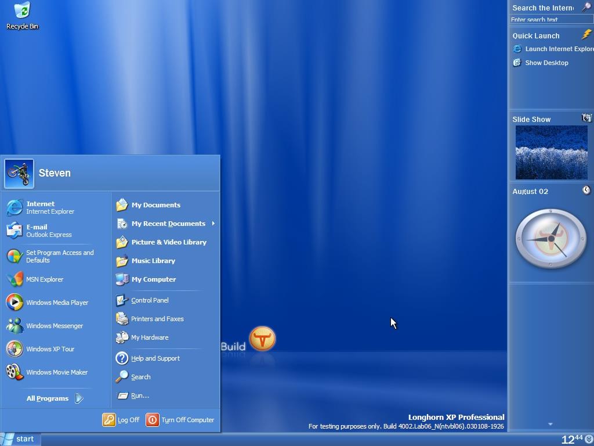Launch the Windows Movie Maker icon
Viewport: 594px width, 446px height.
[x=15, y=372]
